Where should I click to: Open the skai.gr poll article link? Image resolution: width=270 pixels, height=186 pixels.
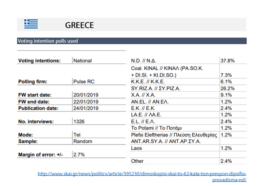click(x=142, y=174)
